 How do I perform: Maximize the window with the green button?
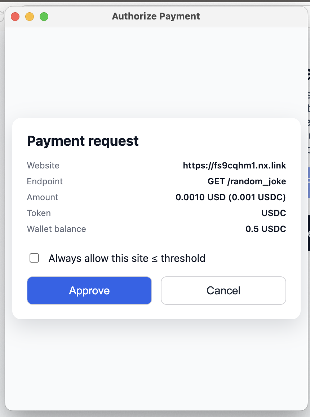click(x=44, y=17)
